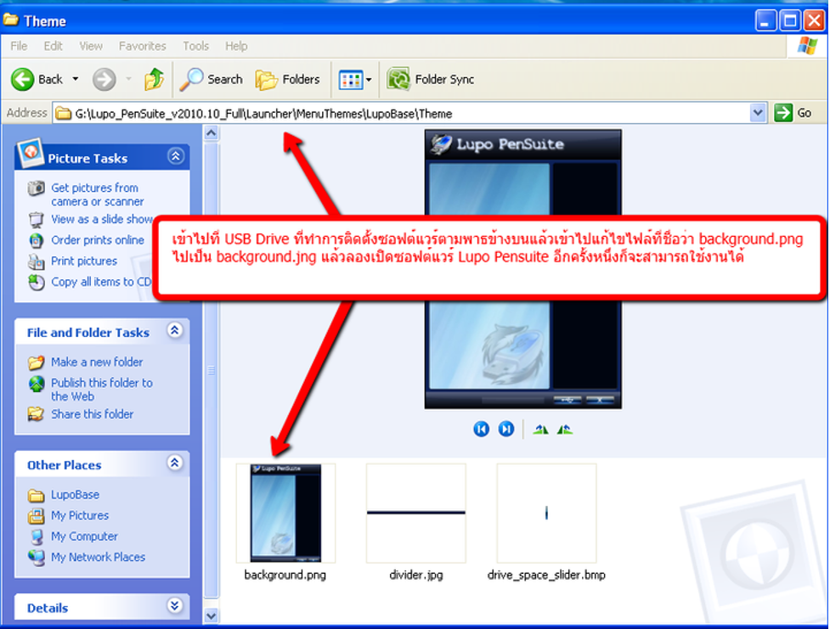Click Get pictures from camera or scanner
Viewport: 830px width, 629px height.
98,194
